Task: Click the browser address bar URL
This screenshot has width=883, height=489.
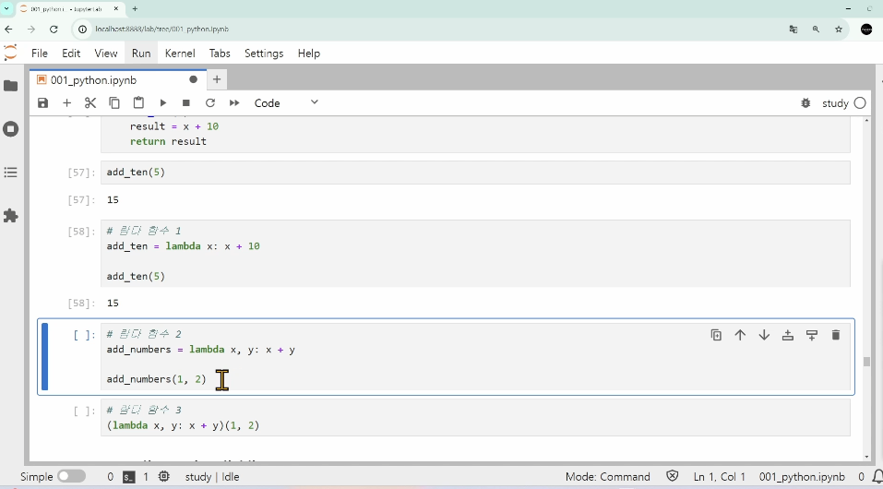Action: (x=162, y=30)
